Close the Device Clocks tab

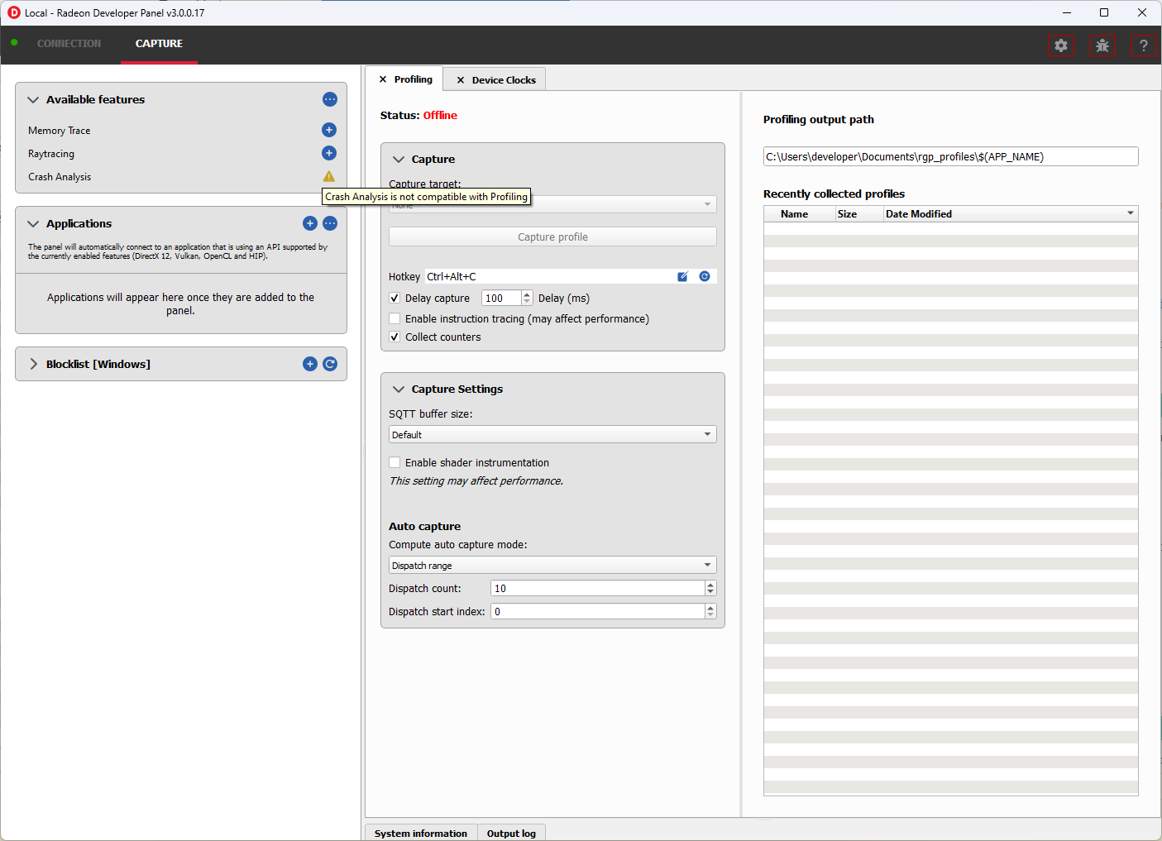[461, 80]
